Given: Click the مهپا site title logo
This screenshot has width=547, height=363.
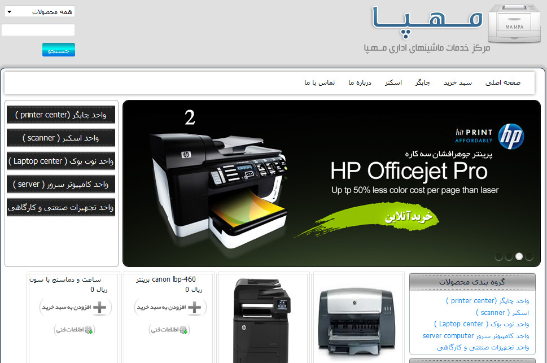Looking at the screenshot, I should pos(427,22).
